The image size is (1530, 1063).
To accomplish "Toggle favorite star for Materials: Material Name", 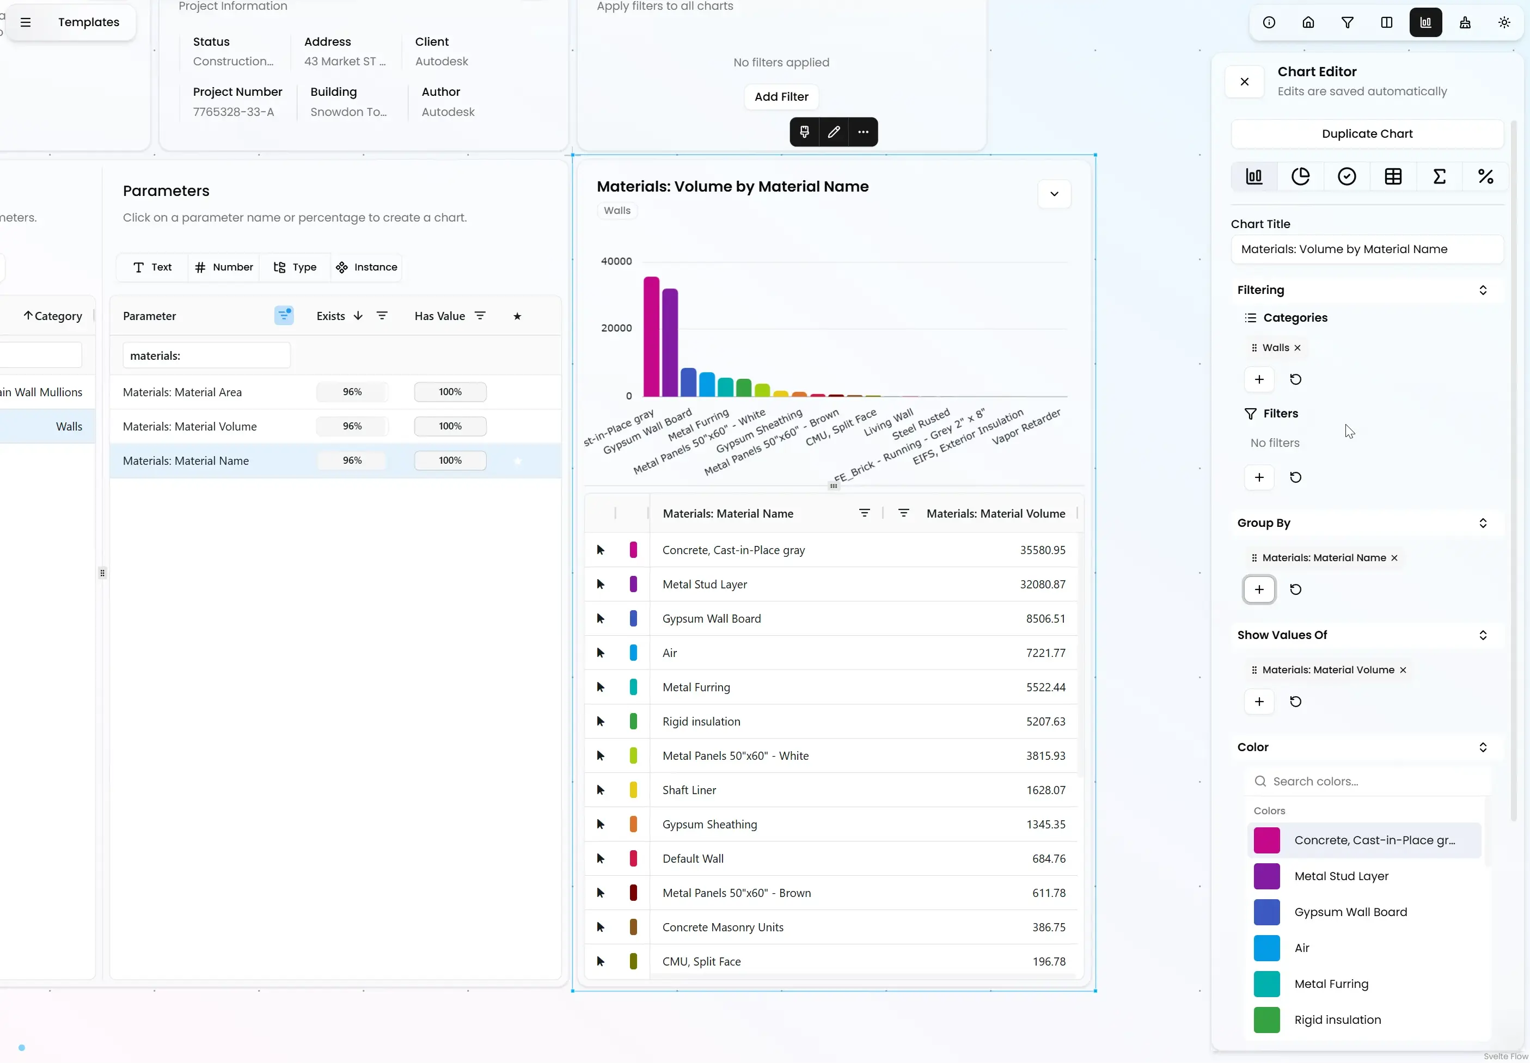I will [518, 461].
